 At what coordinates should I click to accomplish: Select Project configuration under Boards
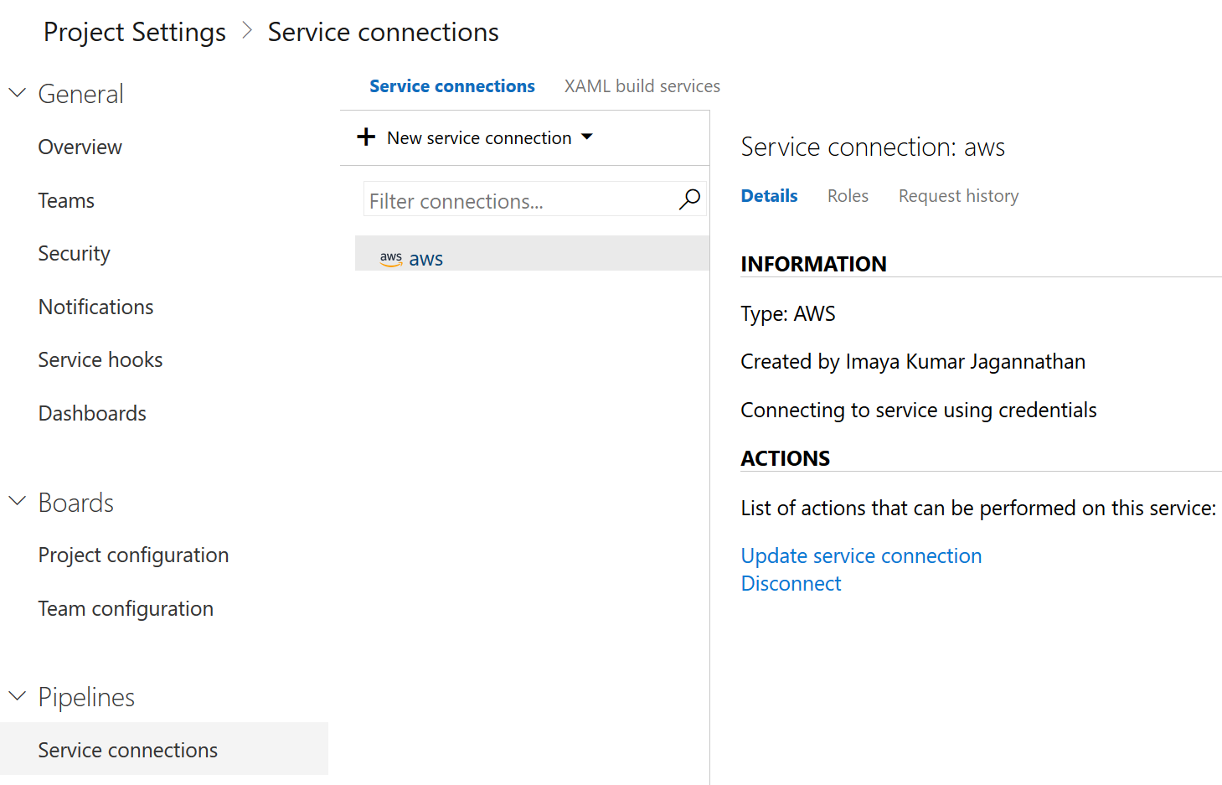click(133, 555)
